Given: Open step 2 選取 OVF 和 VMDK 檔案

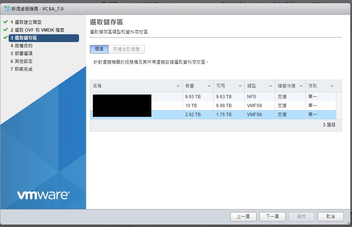Looking at the screenshot, I should (37, 30).
